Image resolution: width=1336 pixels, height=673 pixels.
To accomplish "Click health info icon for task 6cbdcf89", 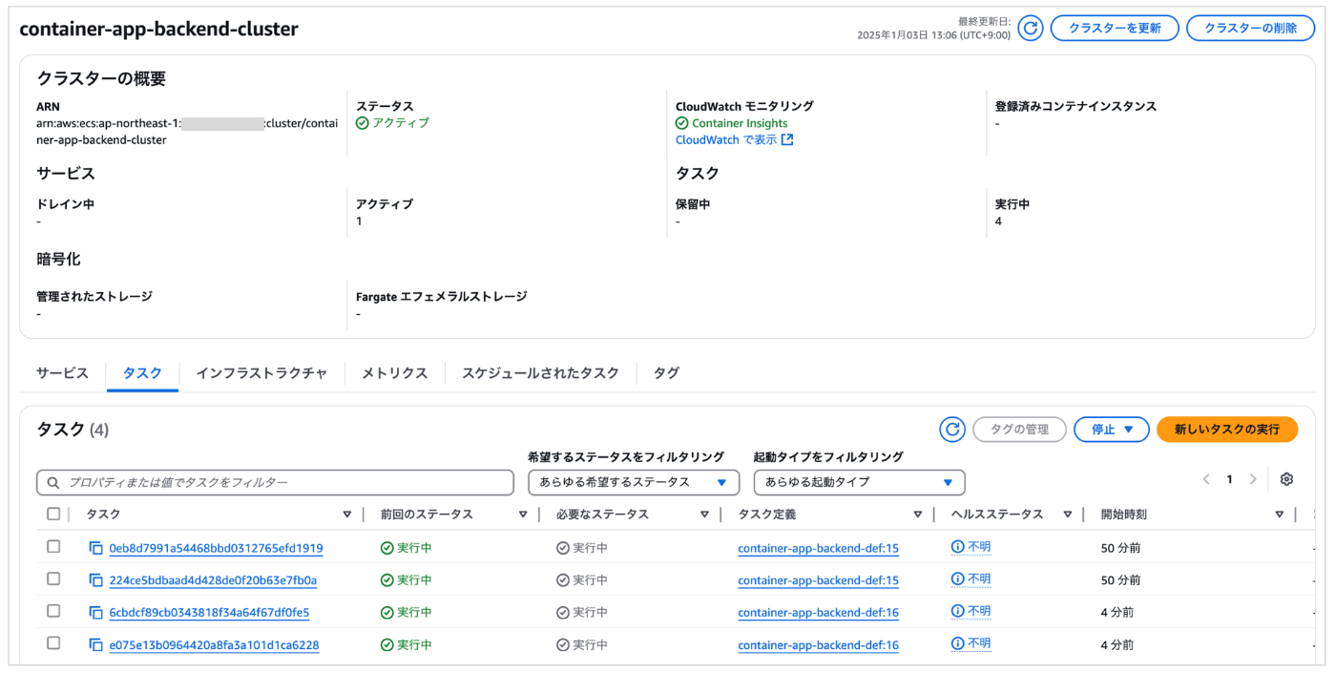I will 957,611.
